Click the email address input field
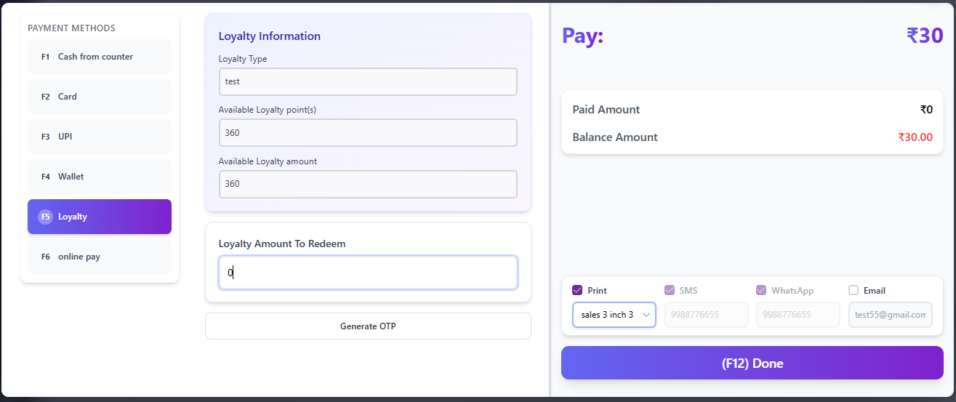Image resolution: width=956 pixels, height=402 pixels. [890, 315]
